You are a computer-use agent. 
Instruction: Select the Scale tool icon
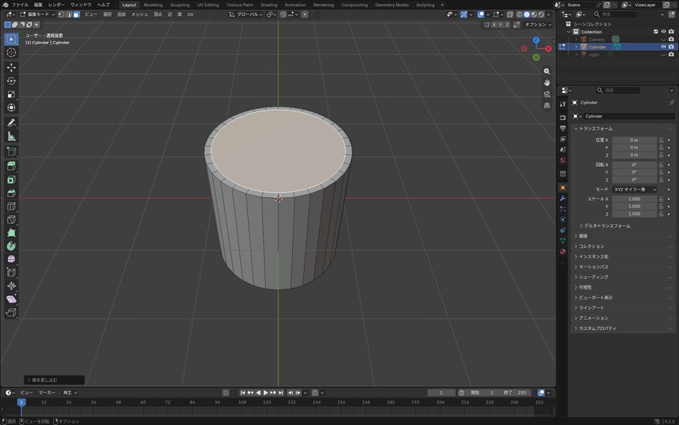(11, 95)
